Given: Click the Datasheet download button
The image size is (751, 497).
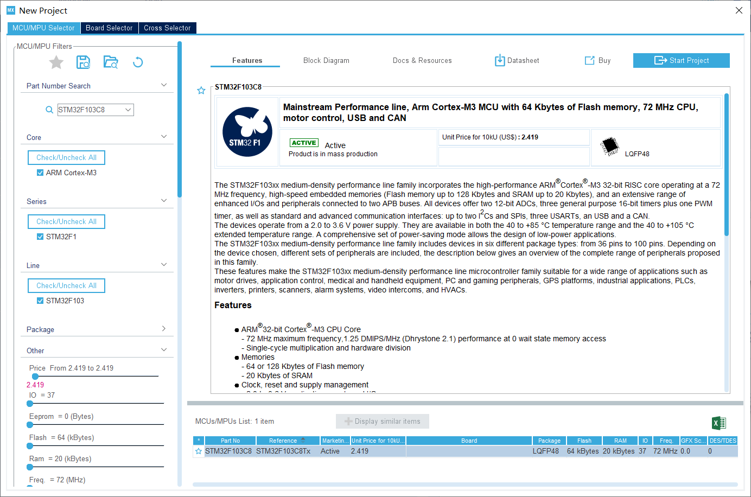Looking at the screenshot, I should click(517, 61).
